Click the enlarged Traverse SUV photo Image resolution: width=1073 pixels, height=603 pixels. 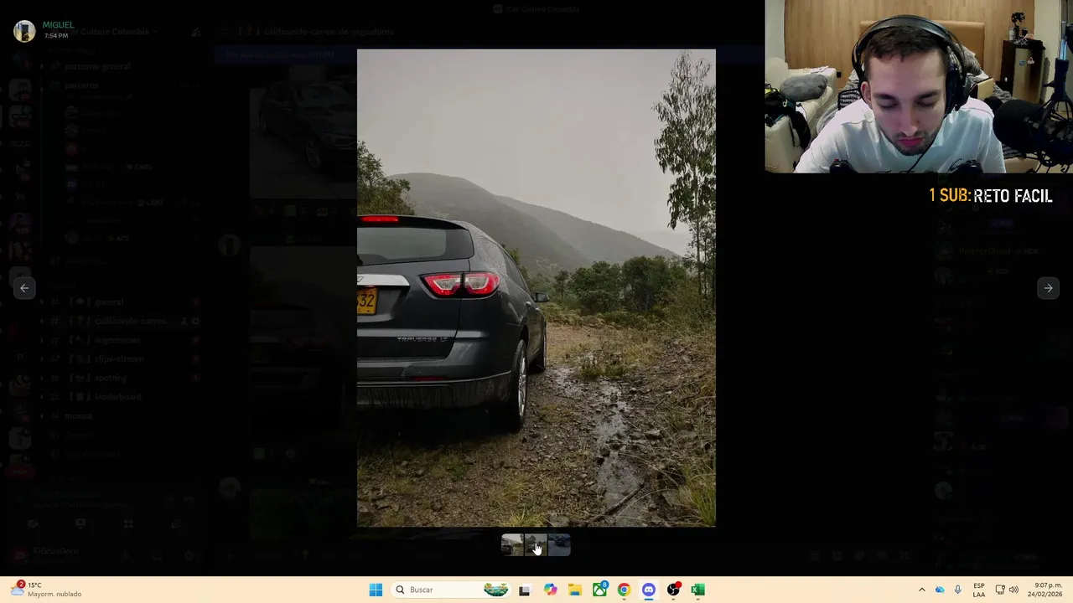(x=536, y=288)
